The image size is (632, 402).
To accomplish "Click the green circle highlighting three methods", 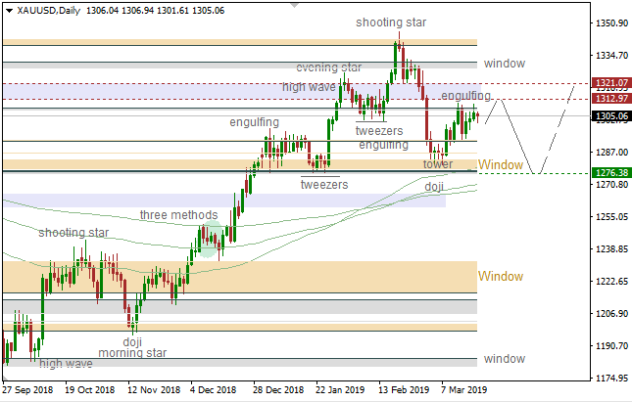I will (210, 236).
